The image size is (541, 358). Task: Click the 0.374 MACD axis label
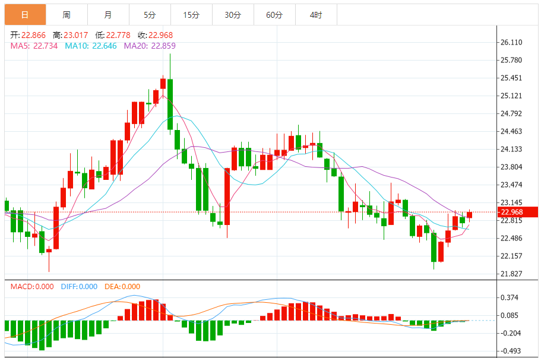(511, 298)
